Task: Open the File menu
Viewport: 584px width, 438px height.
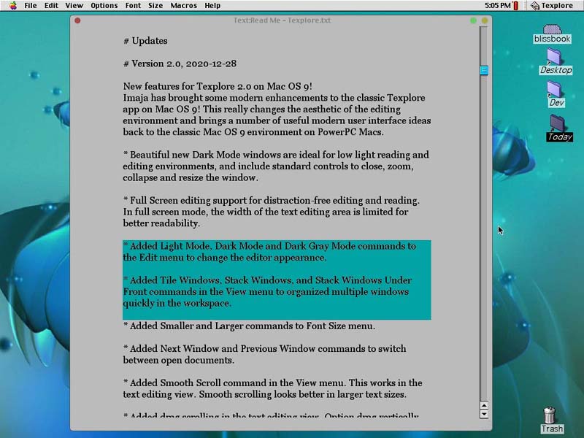Action: click(31, 6)
